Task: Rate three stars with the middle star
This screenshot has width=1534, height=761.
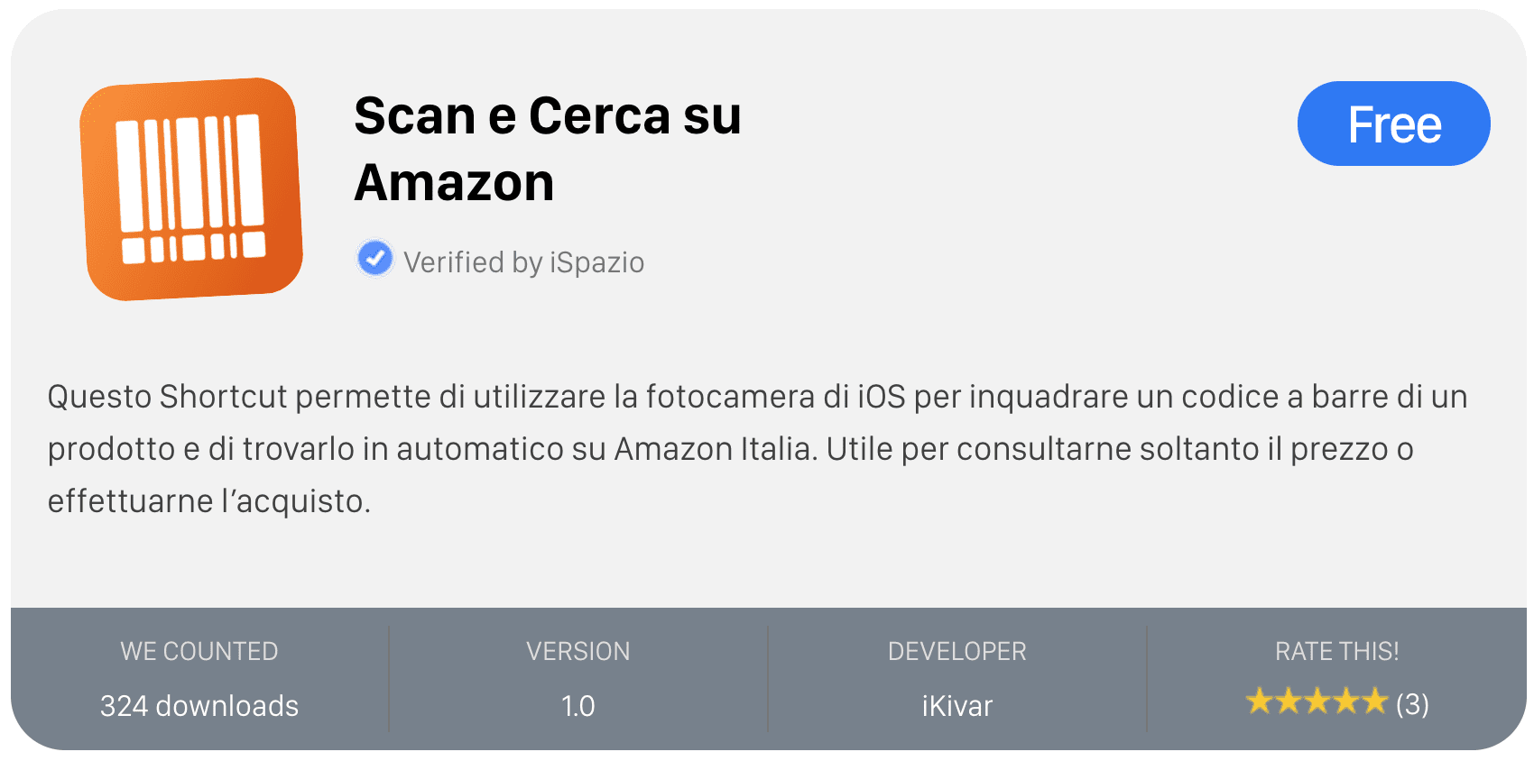Action: 1317,701
